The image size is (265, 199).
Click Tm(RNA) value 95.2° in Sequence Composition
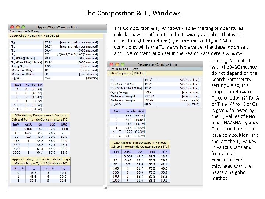(148, 84)
